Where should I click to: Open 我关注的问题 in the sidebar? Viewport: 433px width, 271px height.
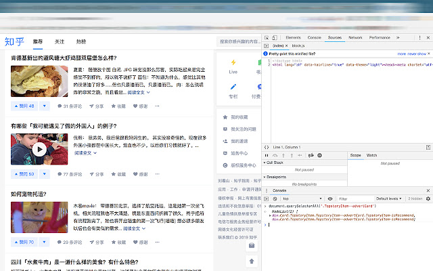click(x=240, y=129)
